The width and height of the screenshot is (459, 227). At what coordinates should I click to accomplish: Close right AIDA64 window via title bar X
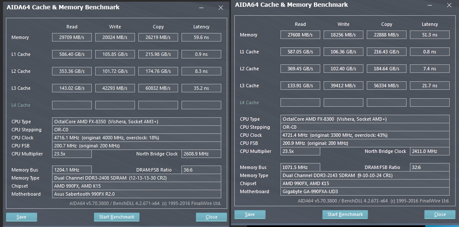(x=449, y=5)
